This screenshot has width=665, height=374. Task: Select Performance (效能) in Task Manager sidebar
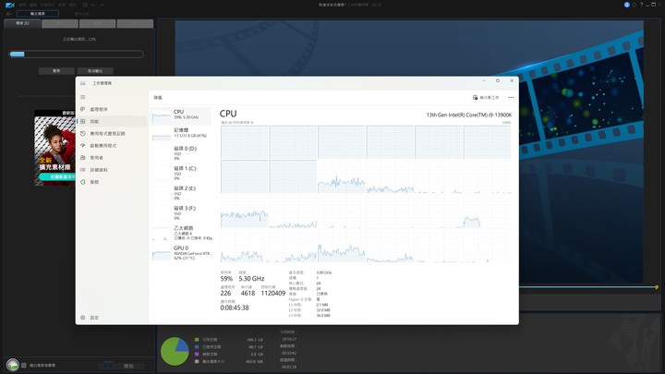click(112, 121)
